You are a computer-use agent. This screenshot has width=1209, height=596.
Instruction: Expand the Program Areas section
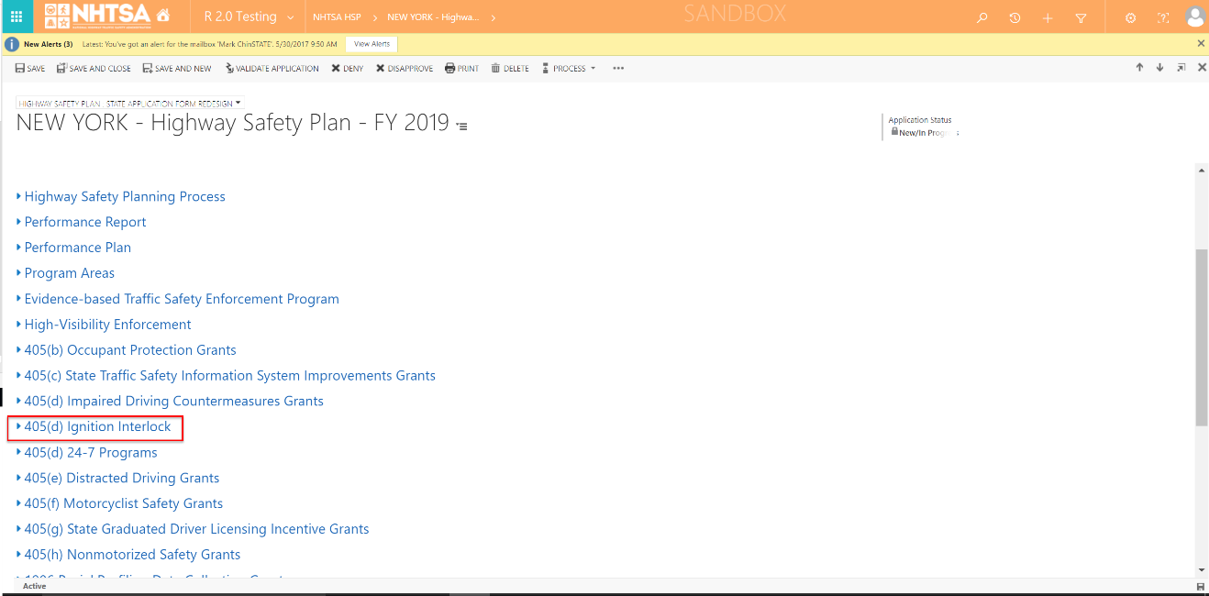pos(66,273)
